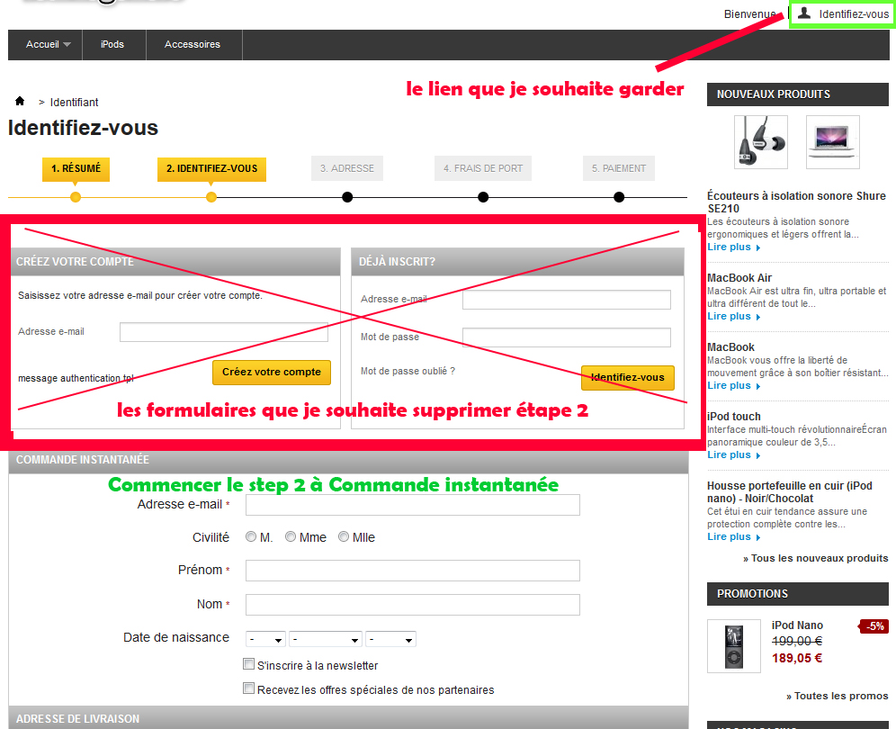Viewport: 896px width, 729px height.
Task: Open Toutes les promos link
Action: pos(838,696)
